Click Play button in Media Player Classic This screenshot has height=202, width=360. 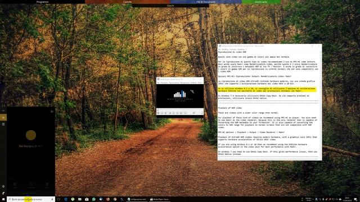[158, 113]
